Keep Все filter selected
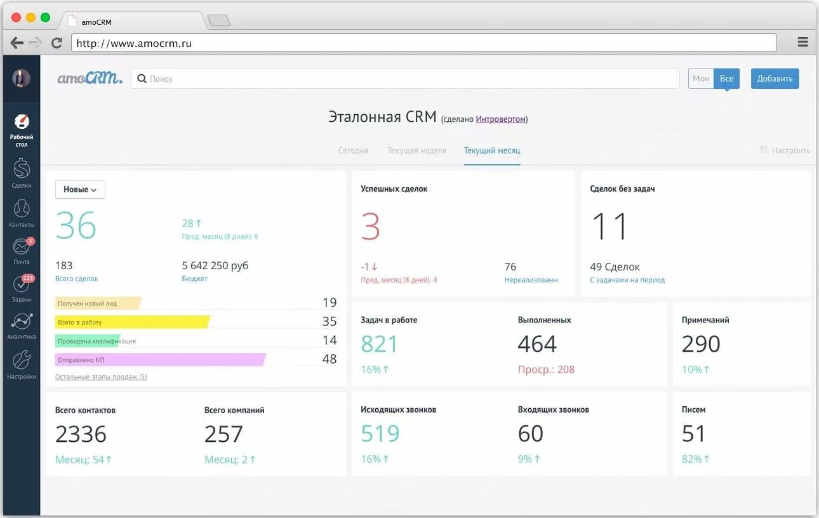The image size is (819, 518). click(726, 78)
